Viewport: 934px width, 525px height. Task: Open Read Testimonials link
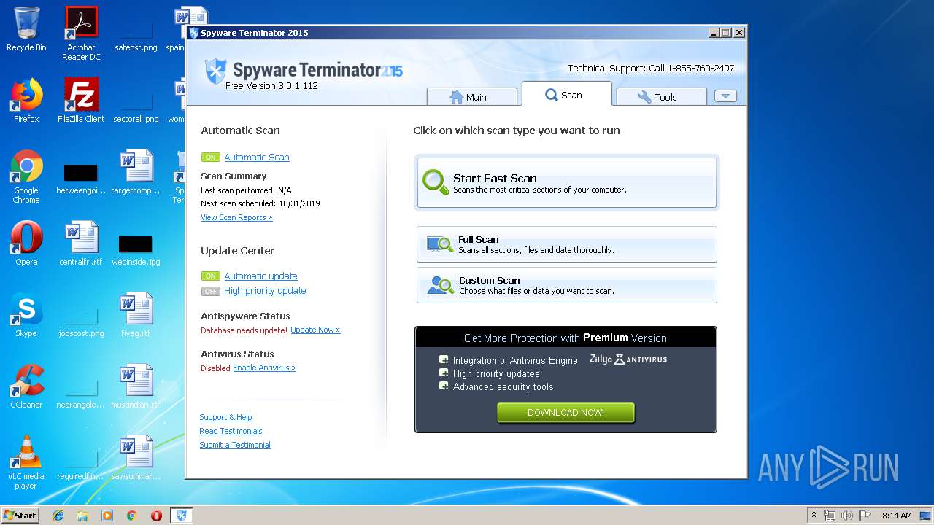(x=231, y=431)
